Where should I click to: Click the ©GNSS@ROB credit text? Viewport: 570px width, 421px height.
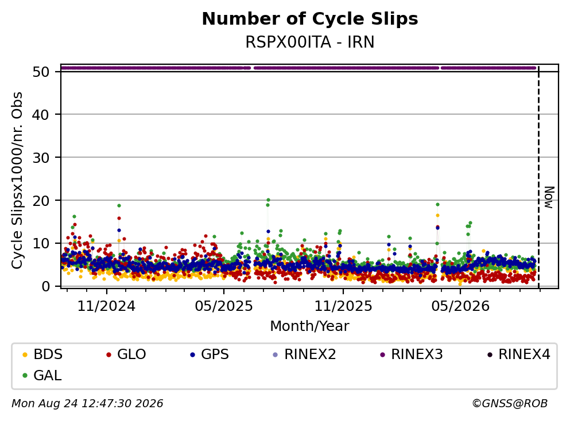coord(510,404)
